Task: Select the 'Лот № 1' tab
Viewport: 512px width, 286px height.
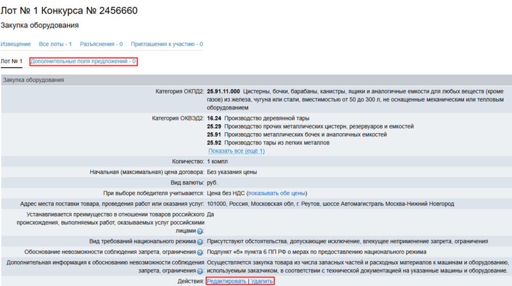Action: 12,61
